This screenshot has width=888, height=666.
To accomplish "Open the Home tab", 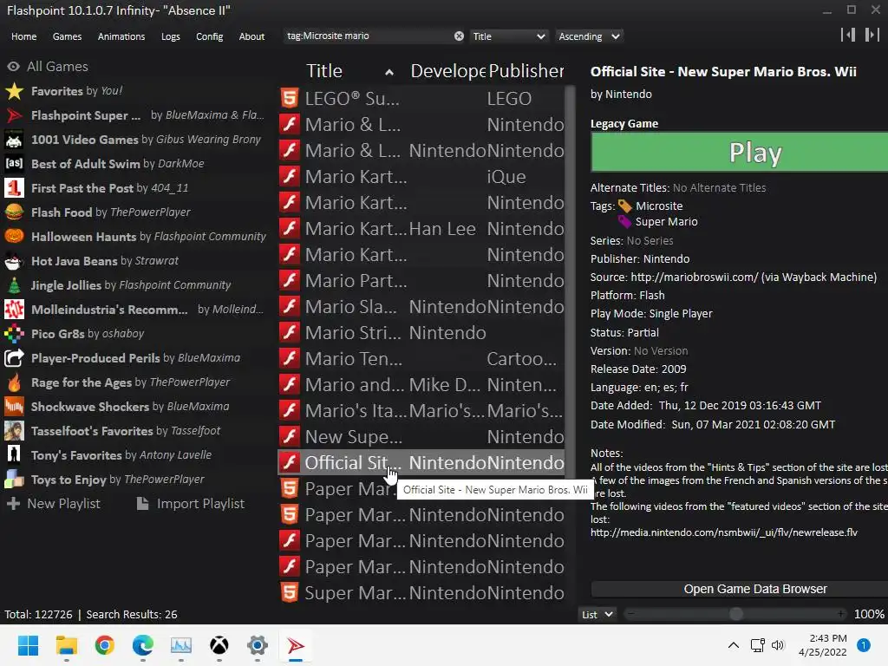I will (23, 36).
